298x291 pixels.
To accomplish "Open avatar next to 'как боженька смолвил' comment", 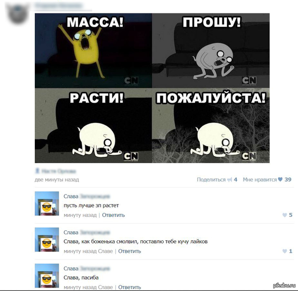I will coord(47,240).
